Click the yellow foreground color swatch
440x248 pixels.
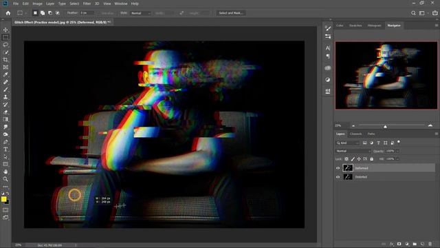click(x=3, y=199)
